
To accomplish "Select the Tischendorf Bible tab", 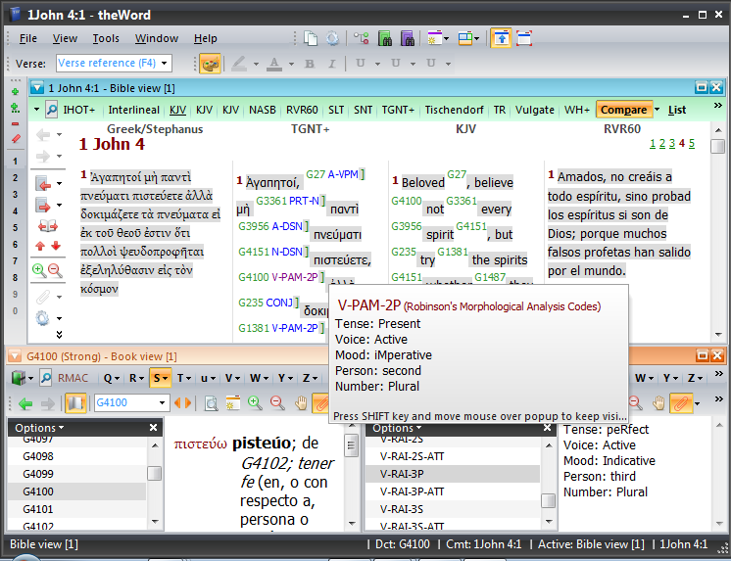I will (454, 110).
